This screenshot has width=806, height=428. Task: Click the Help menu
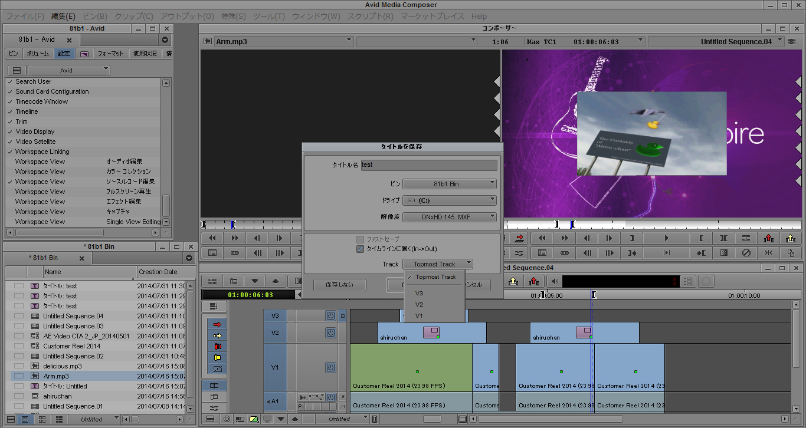coord(479,17)
